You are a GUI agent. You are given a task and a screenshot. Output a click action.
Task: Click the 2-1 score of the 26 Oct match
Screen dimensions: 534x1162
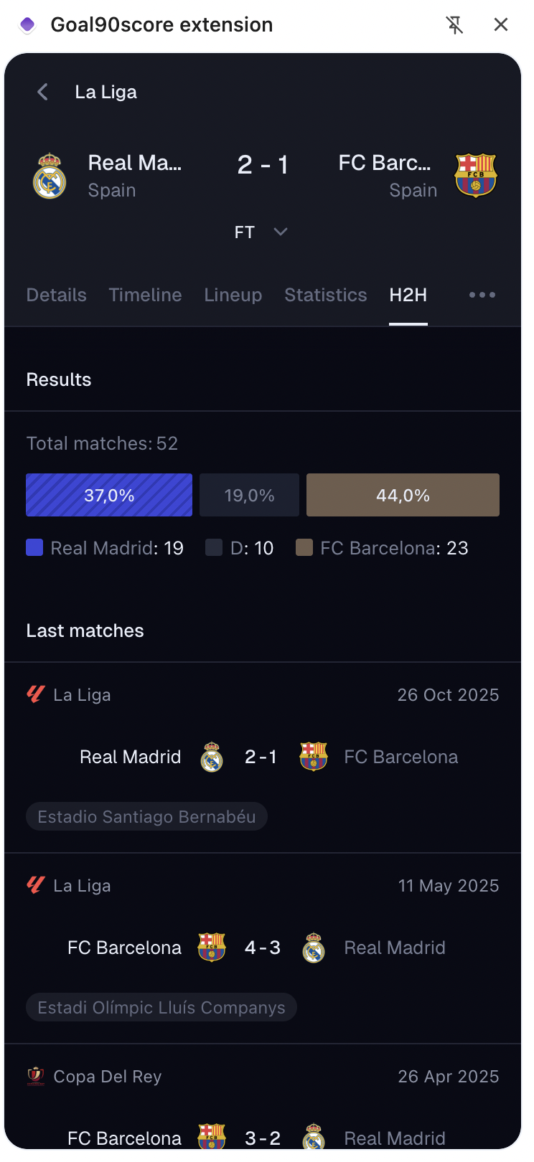click(261, 755)
